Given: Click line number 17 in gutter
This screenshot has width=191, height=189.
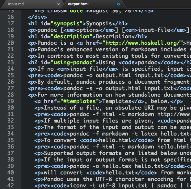Looking at the screenshot, I should (11, 23).
